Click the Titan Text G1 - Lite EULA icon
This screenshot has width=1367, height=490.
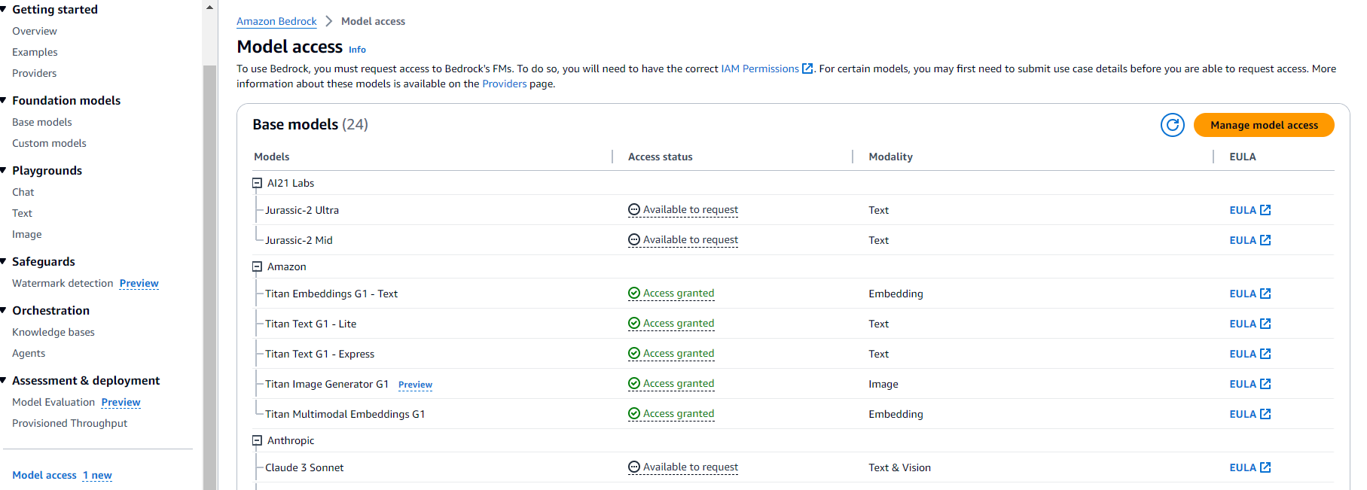tap(1265, 324)
